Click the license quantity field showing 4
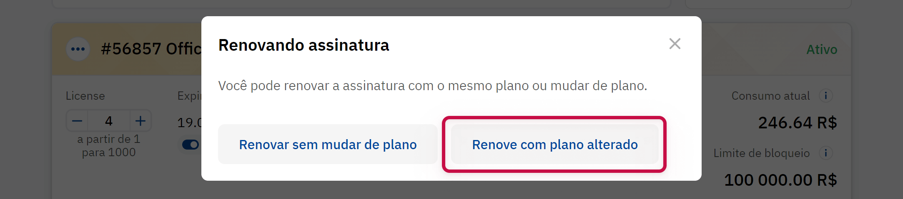This screenshot has width=903, height=199. (x=109, y=121)
